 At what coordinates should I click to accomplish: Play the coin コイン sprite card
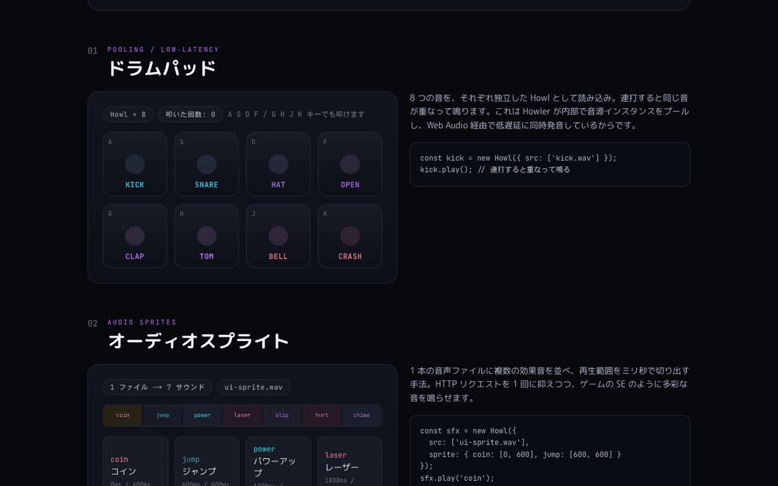pyautogui.click(x=135, y=461)
